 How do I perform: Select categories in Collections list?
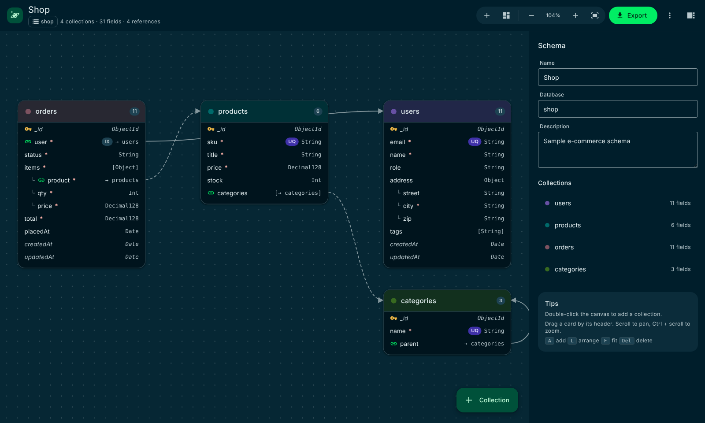click(618, 269)
